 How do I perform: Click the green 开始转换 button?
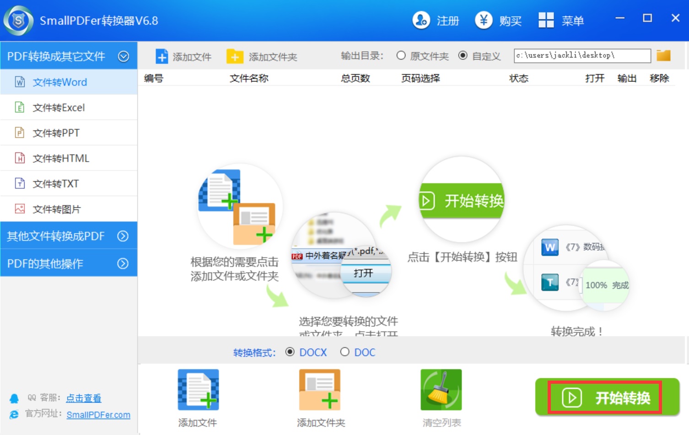coord(607,397)
